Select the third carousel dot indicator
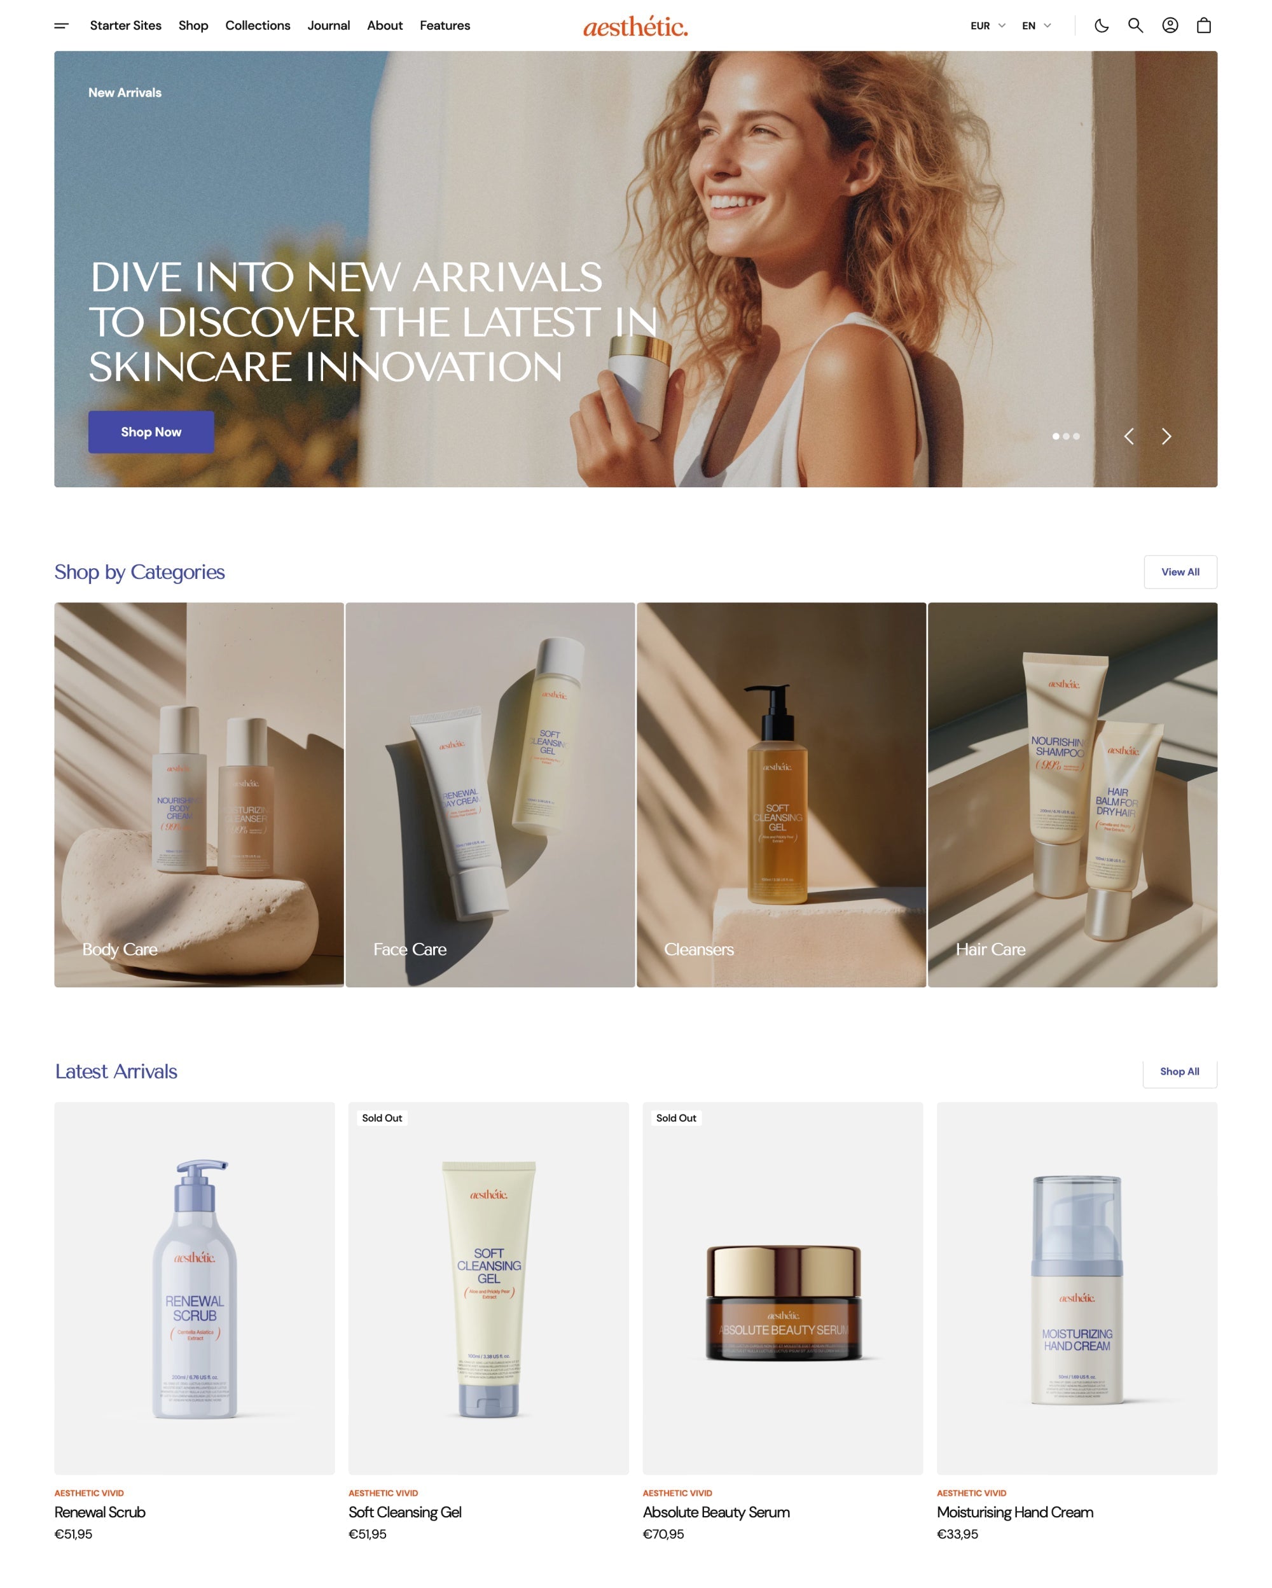Viewport: 1272px width, 1588px height. point(1076,436)
